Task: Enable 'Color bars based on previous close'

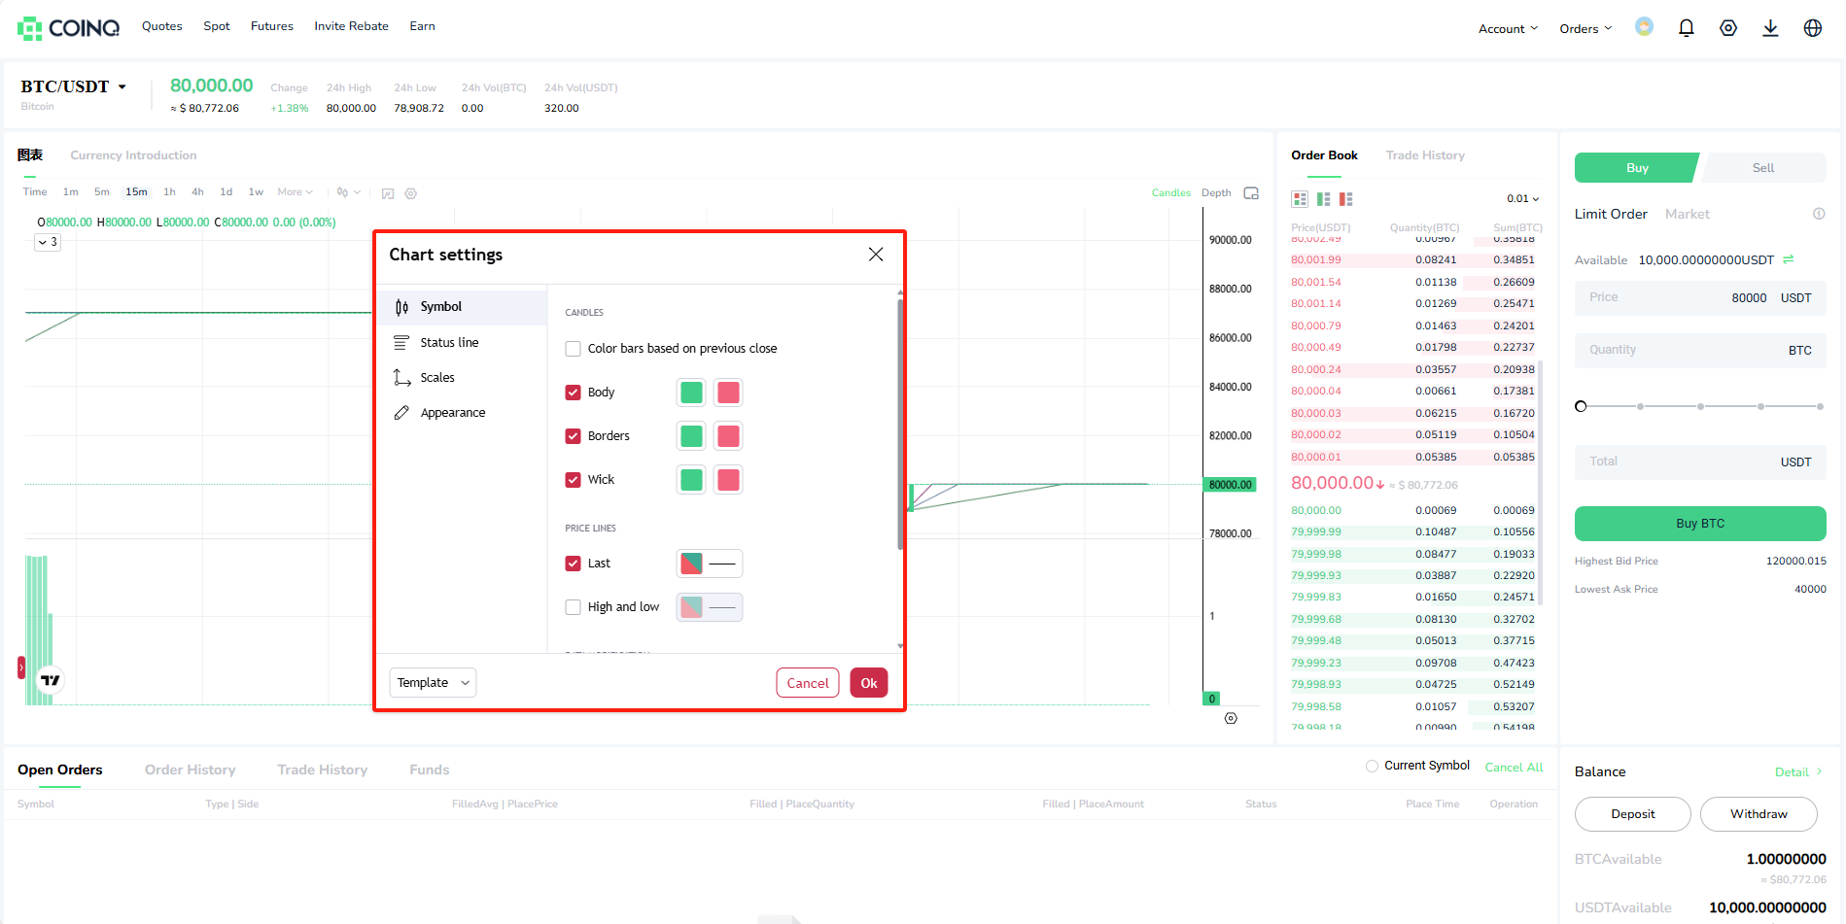Action: 574,348
